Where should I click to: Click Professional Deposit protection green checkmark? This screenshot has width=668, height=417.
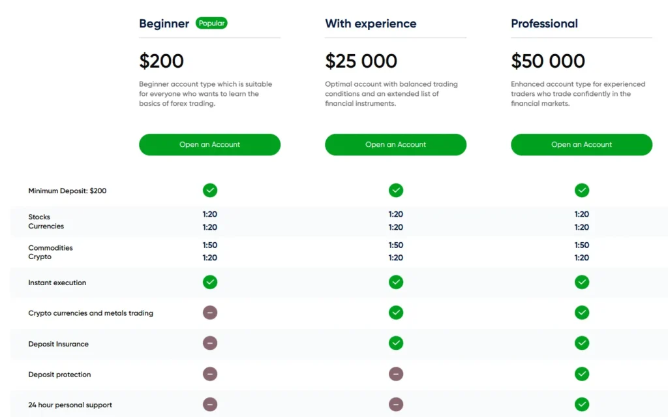tap(582, 374)
